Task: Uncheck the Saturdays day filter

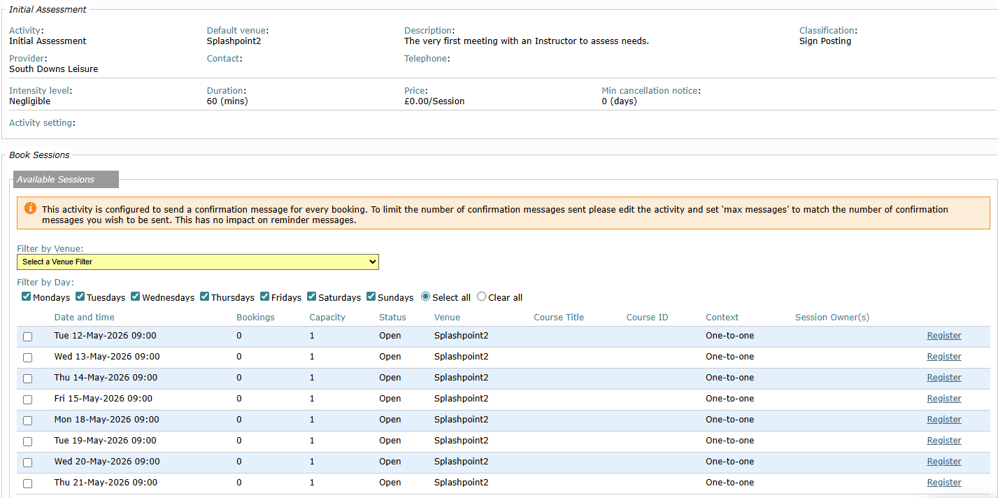Action: (x=312, y=297)
